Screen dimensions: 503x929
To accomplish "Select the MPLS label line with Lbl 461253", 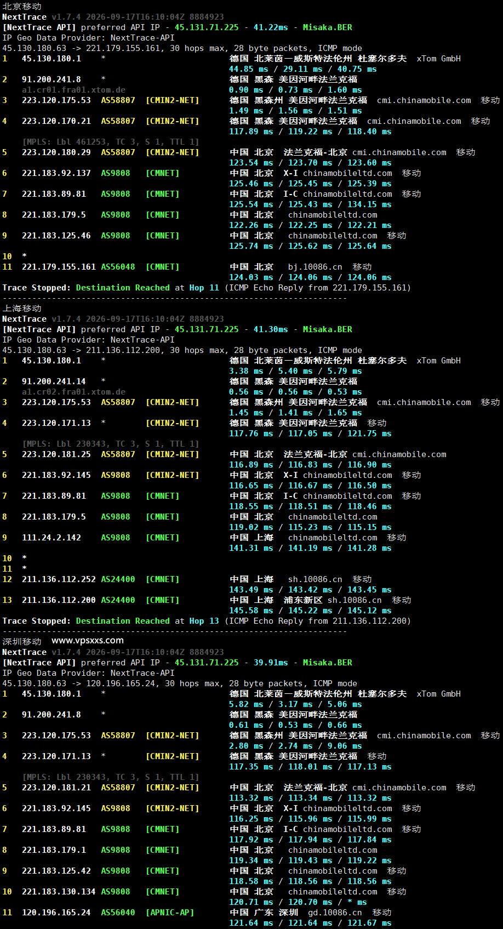I will click(x=111, y=142).
